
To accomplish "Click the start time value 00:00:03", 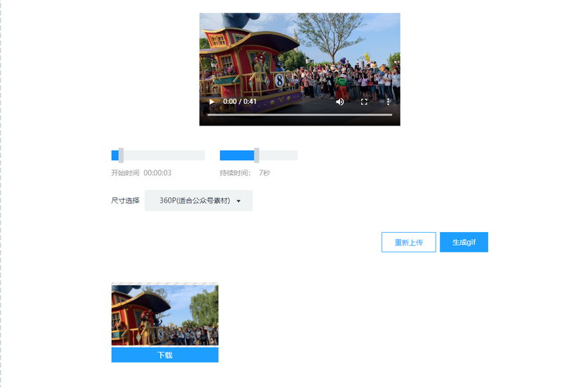I will tap(157, 173).
